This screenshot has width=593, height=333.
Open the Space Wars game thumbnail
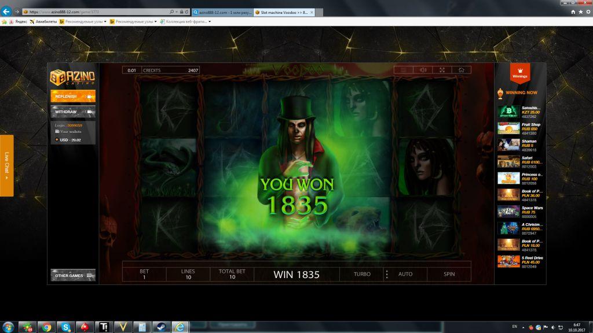pos(508,212)
